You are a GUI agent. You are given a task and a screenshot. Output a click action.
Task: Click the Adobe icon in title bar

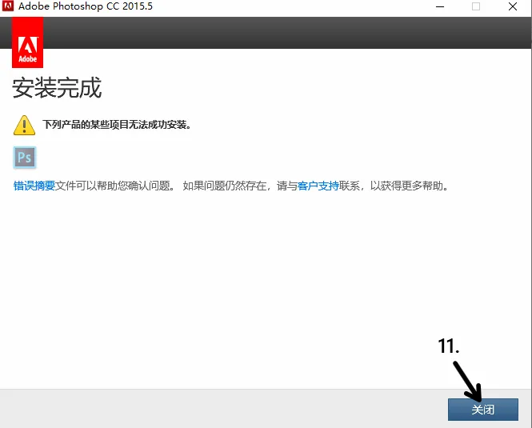click(x=8, y=6)
